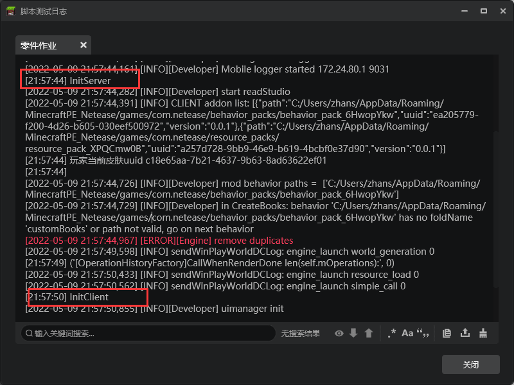Jump to previous search result with up arrow

pyautogui.click(x=369, y=333)
